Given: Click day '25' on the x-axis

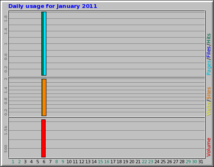Looking at the screenshot, I should [163, 162].
